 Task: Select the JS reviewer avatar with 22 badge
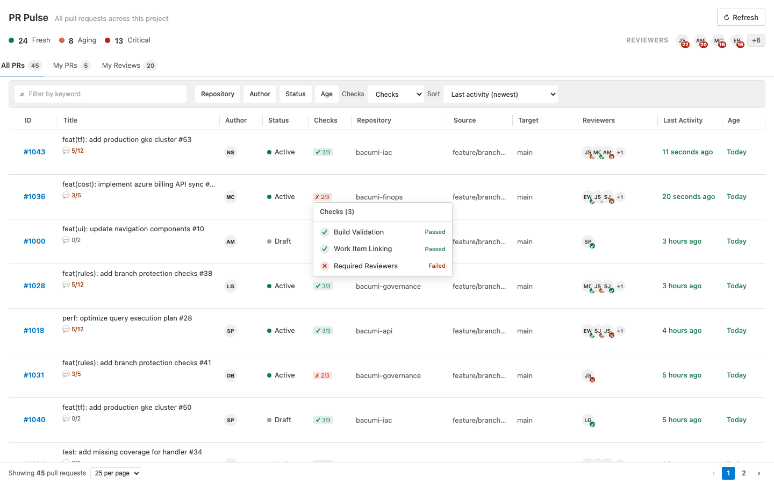point(683,40)
